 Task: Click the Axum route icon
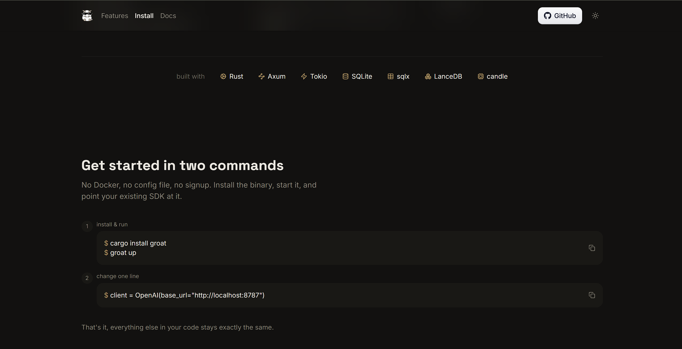262,77
